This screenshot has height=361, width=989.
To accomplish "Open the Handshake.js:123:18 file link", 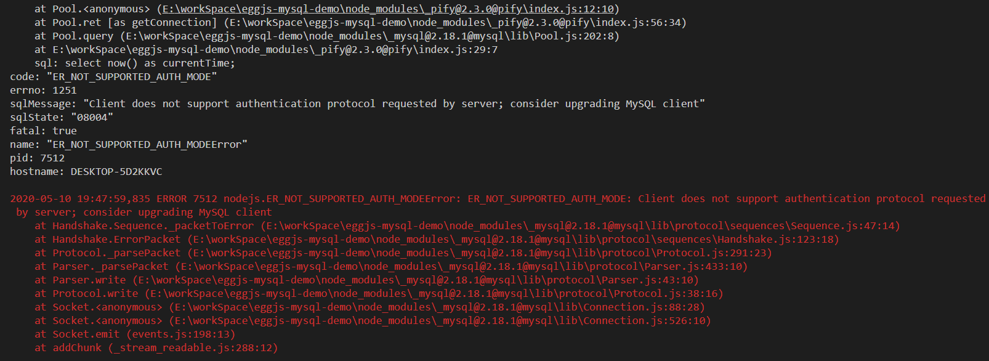I will 513,240.
